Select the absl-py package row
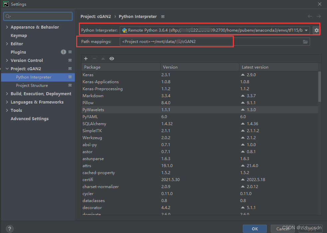 click(200, 144)
